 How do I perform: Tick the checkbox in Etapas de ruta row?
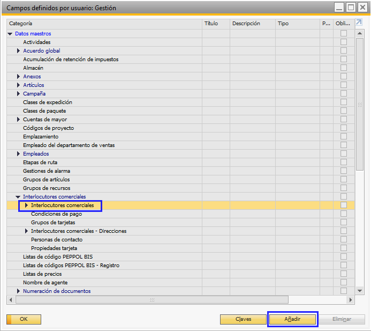click(x=344, y=162)
